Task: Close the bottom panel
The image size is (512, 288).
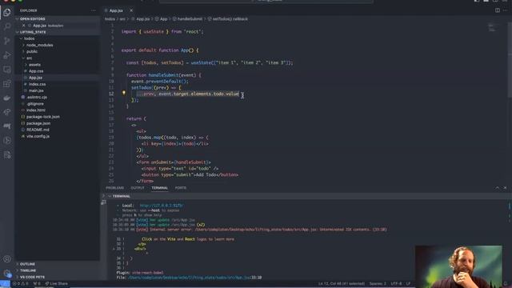Action: (x=505, y=188)
